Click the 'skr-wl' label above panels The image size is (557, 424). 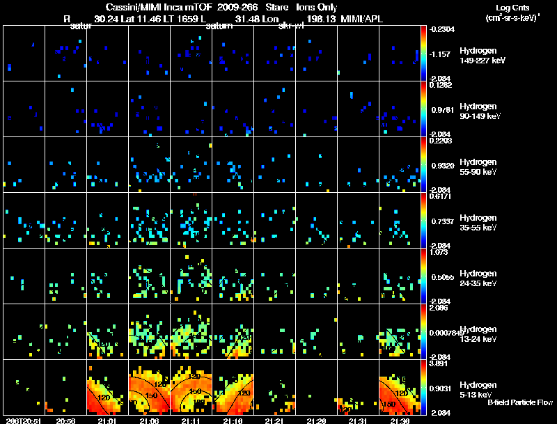291,26
